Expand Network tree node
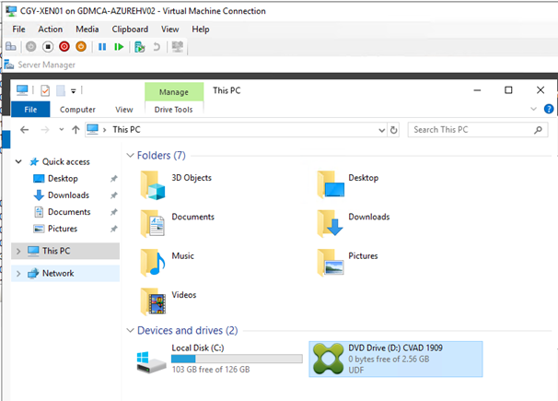558x401 pixels. (18, 274)
